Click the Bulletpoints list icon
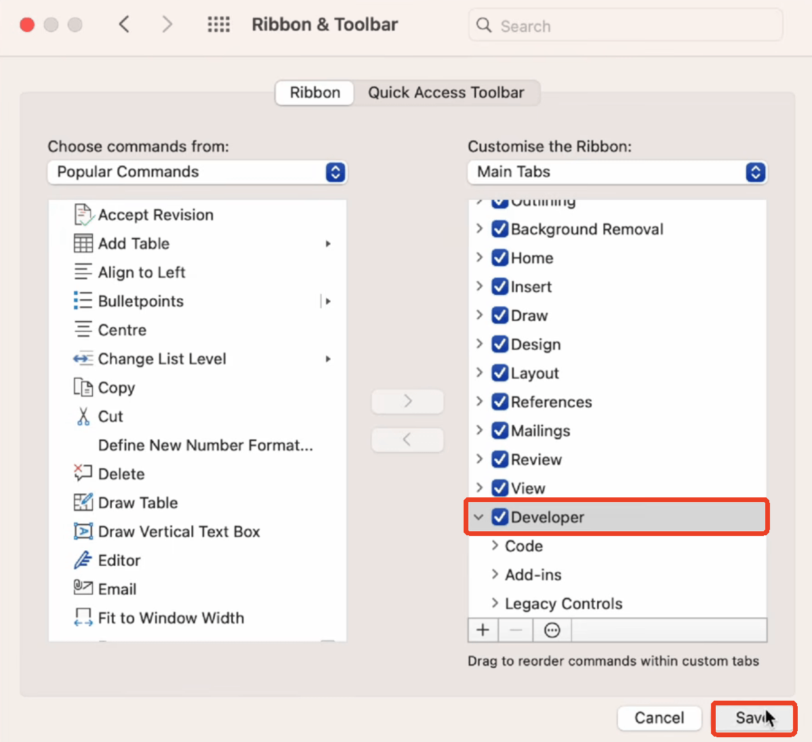Viewport: 812px width, 742px height. [x=83, y=301]
